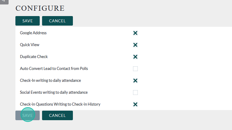
Task: Click the Quick View label text
Action: point(30,45)
